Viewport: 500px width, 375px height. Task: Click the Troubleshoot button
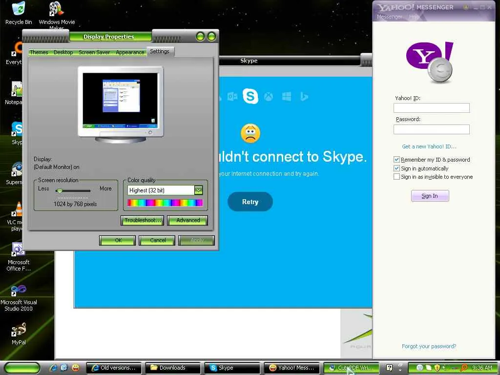pyautogui.click(x=142, y=220)
